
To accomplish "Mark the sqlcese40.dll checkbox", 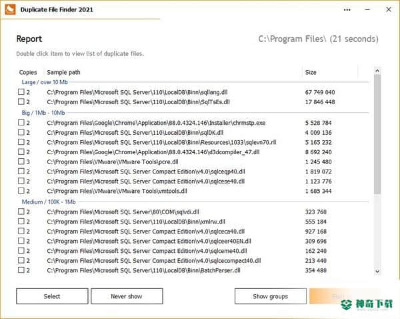I will (21, 181).
